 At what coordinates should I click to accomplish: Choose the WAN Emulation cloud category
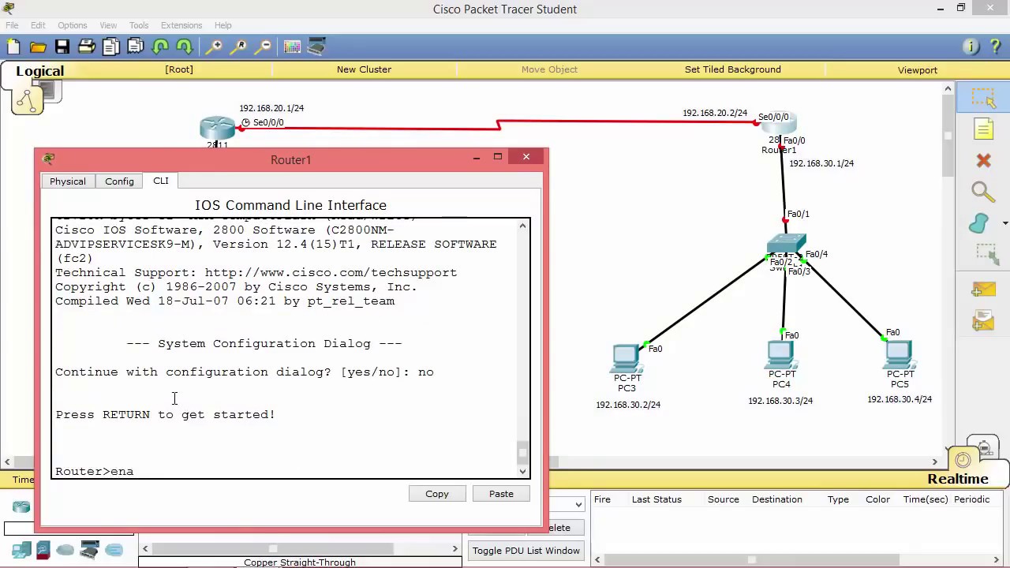click(x=65, y=550)
